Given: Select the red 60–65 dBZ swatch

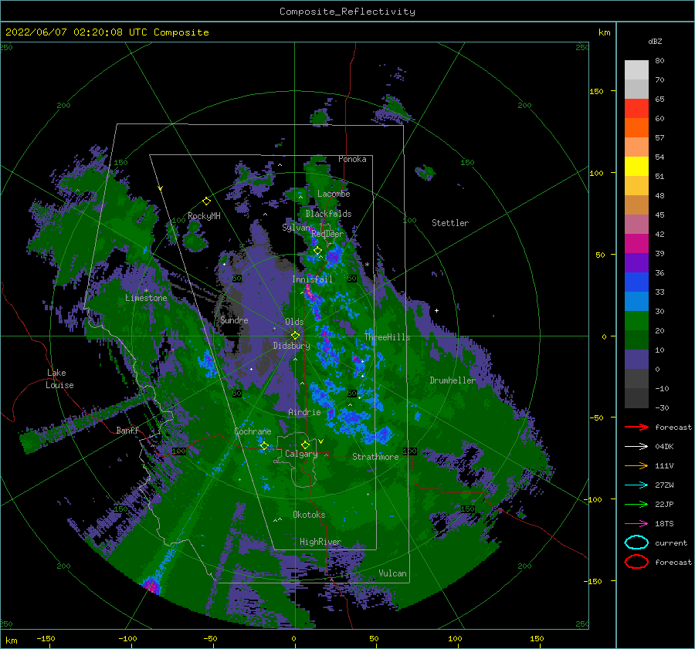Looking at the screenshot, I should pos(636,108).
